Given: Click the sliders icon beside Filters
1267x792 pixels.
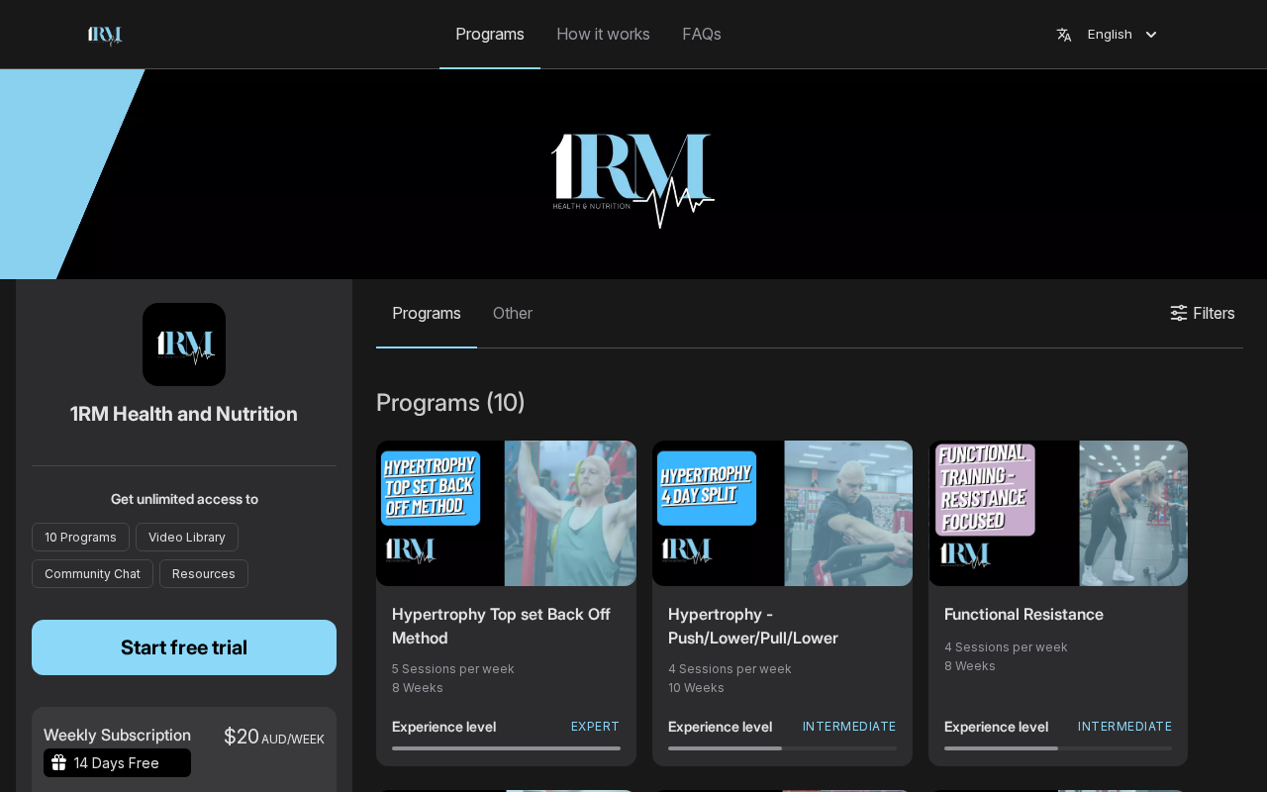Looking at the screenshot, I should pyautogui.click(x=1179, y=313).
